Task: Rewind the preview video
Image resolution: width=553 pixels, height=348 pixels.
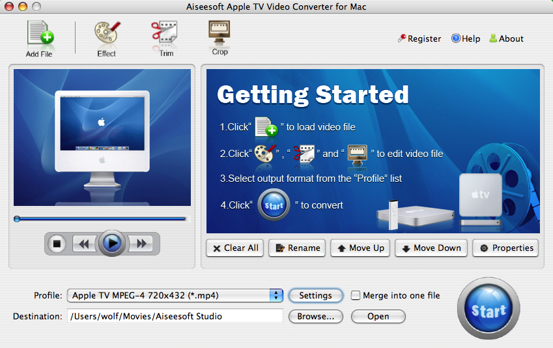Action: 83,244
